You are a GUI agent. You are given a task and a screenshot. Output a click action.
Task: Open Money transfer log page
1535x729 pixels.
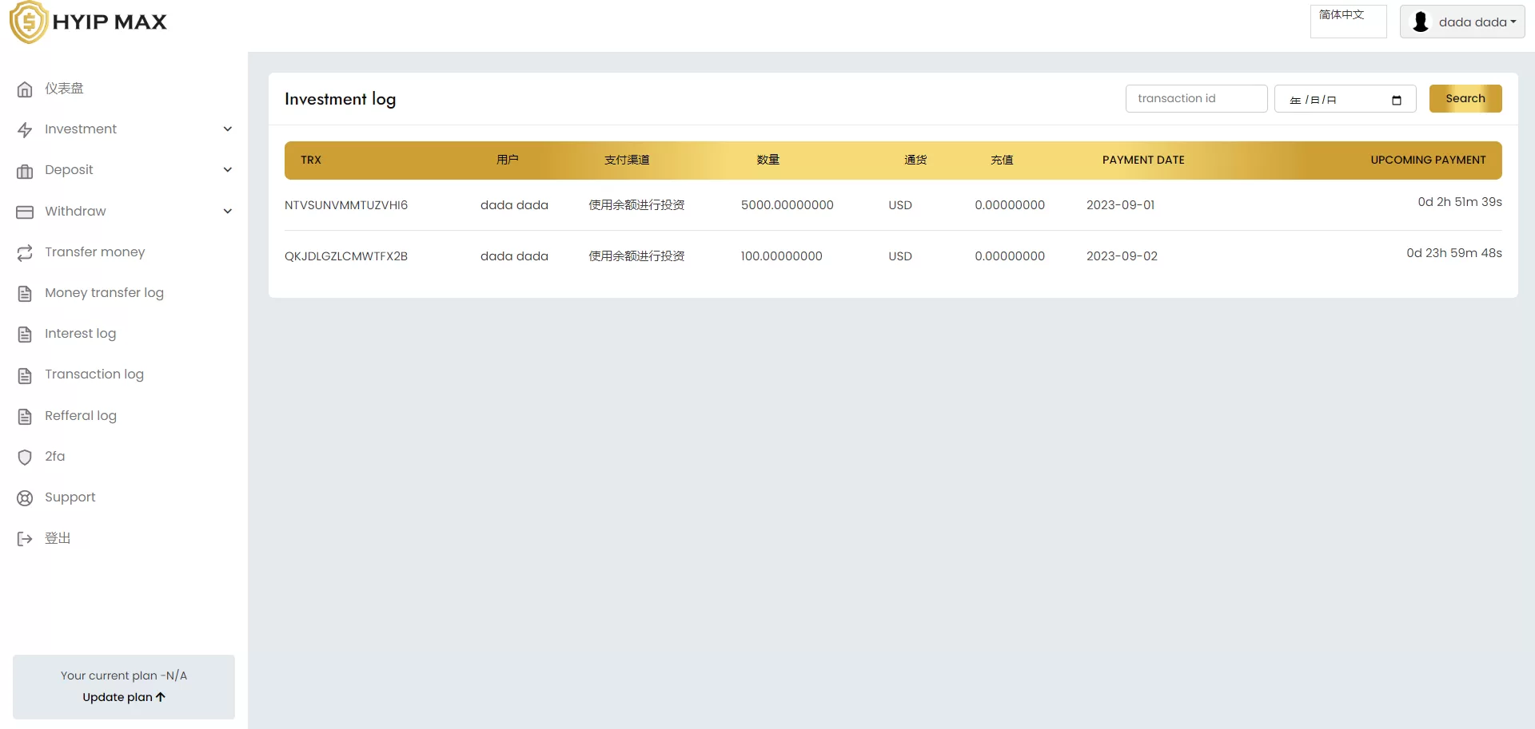coord(104,293)
